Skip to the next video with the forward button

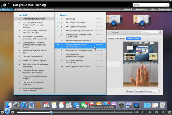click(x=12, y=112)
